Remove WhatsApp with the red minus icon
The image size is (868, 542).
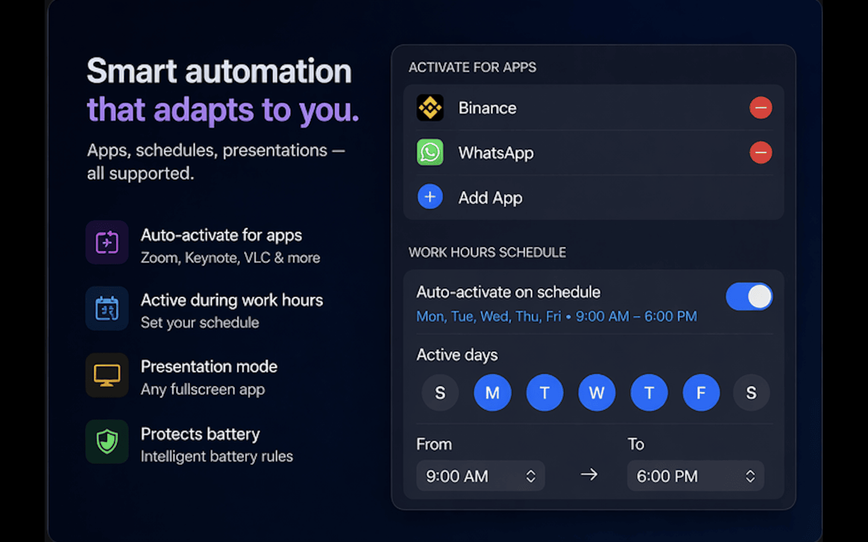pyautogui.click(x=761, y=152)
